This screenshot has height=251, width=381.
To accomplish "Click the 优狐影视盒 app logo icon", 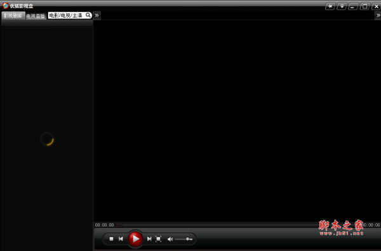I will pos(5,5).
